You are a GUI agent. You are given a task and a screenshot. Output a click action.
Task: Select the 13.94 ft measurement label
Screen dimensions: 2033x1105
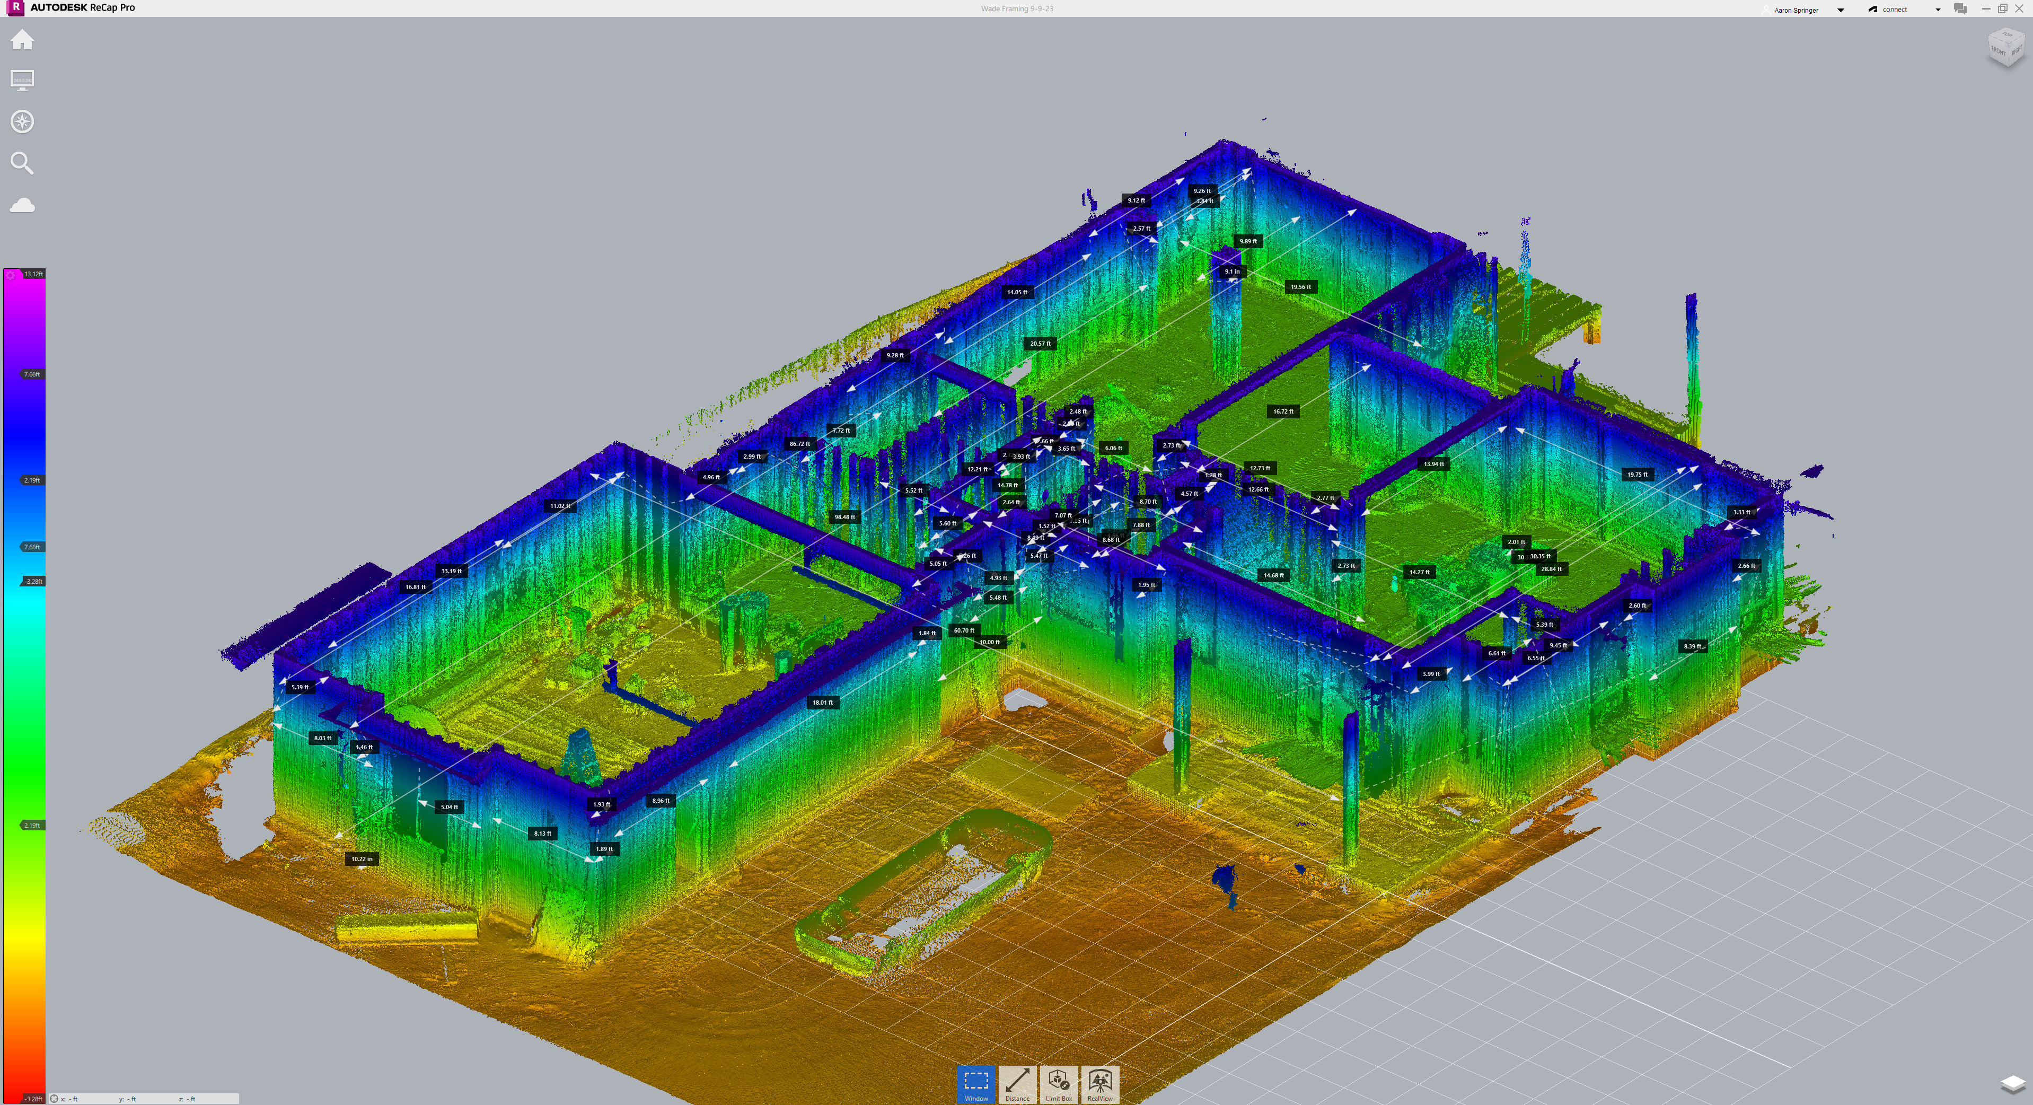pyautogui.click(x=1433, y=463)
